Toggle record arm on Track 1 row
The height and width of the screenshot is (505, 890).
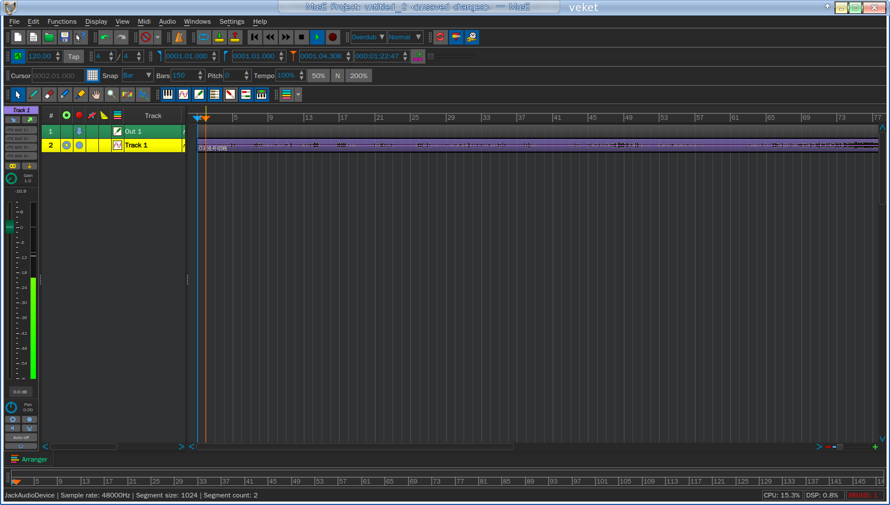(x=79, y=145)
